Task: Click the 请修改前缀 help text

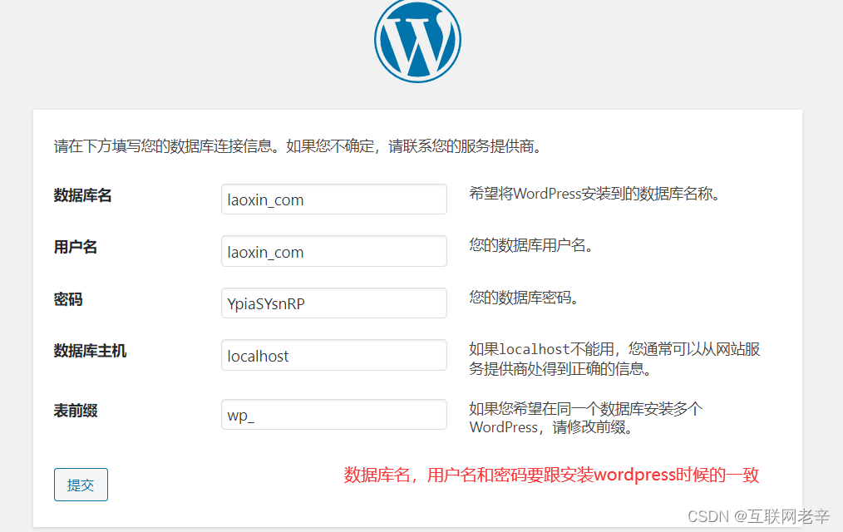Action: 585,418
